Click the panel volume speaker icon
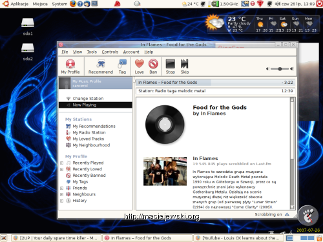The image size is (323, 242). click(x=278, y=4)
